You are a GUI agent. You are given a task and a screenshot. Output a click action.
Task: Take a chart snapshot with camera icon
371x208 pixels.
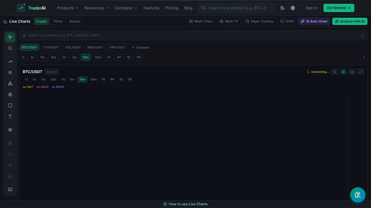pyautogui.click(x=343, y=72)
